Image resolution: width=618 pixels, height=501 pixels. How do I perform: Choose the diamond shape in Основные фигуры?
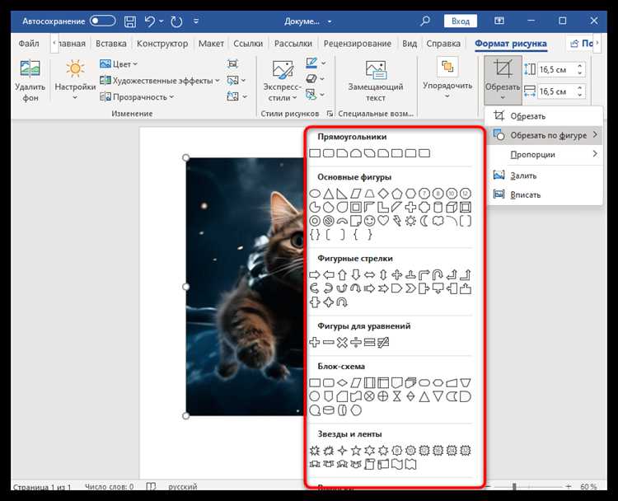coord(383,194)
